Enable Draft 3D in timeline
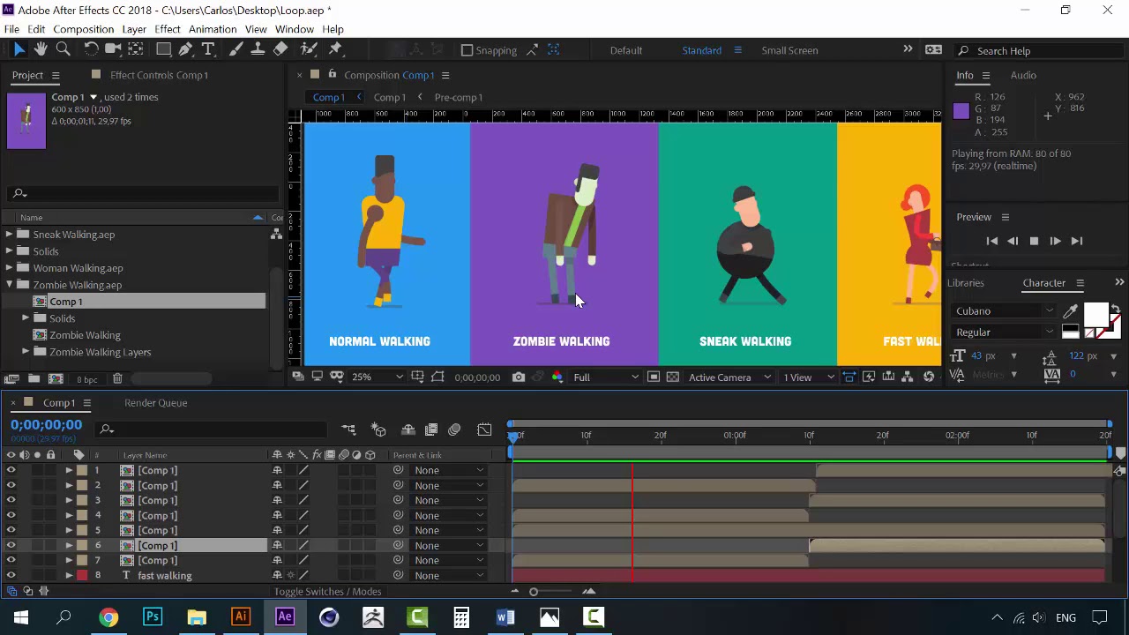Screen dimensions: 1129x635 coord(378,430)
